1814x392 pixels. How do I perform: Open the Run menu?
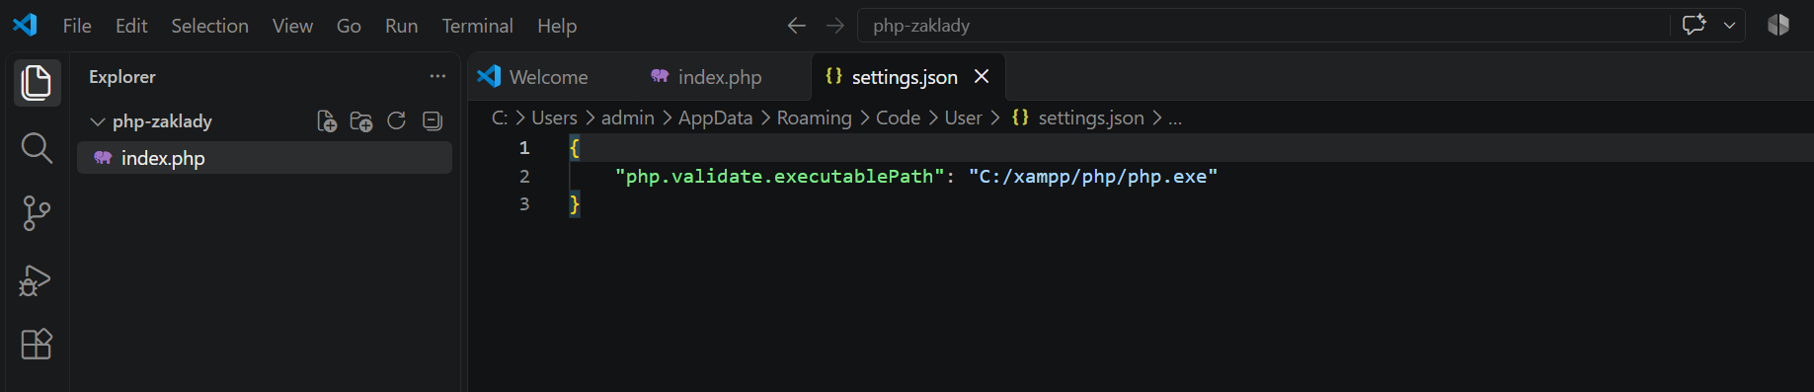point(401,26)
